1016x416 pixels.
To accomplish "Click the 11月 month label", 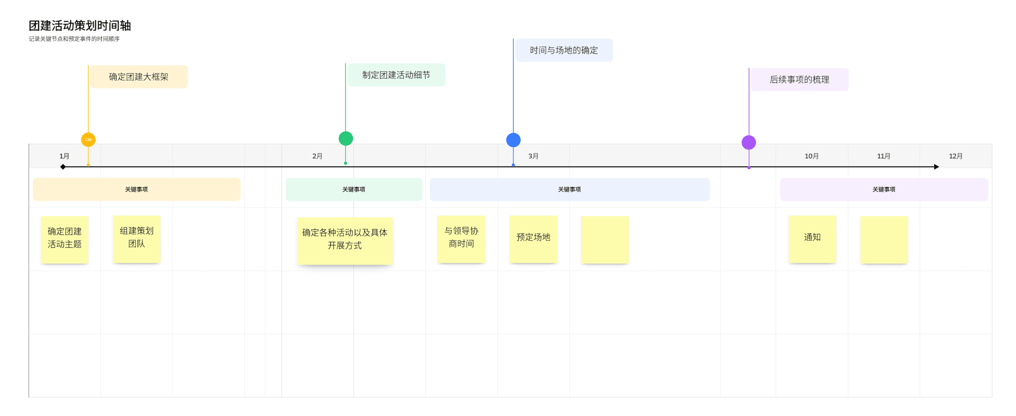I will 884,156.
